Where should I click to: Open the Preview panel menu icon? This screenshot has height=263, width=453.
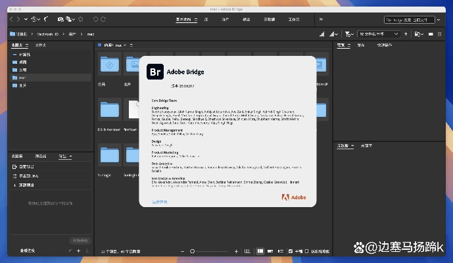coord(349,45)
